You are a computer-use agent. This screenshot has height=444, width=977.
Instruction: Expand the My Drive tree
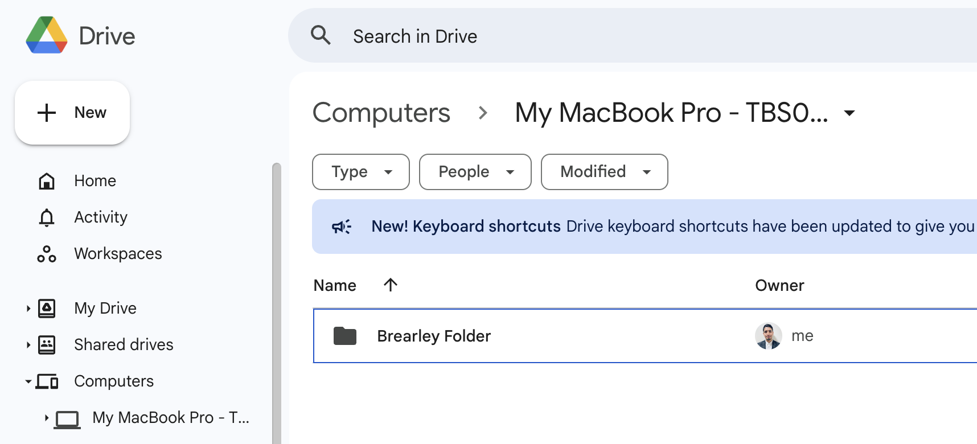(x=28, y=309)
